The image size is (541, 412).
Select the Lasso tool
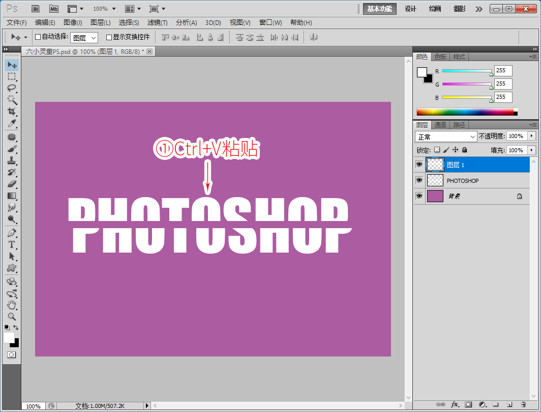click(x=12, y=88)
